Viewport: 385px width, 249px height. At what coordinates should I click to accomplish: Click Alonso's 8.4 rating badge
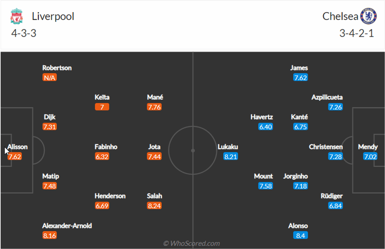click(x=300, y=236)
